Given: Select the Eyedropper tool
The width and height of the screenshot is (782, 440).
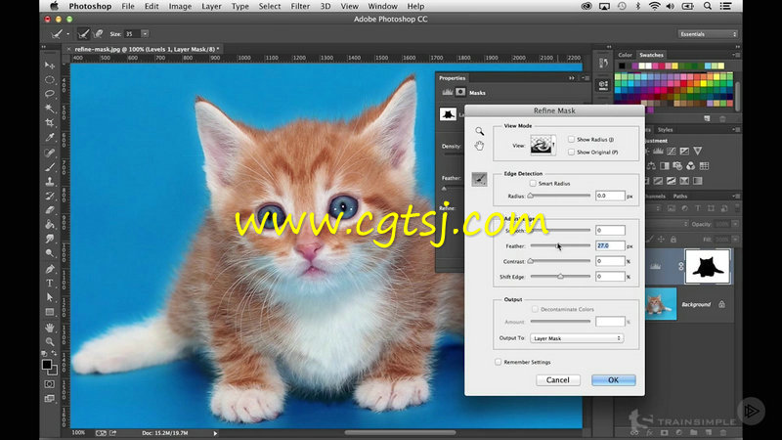Looking at the screenshot, I should tap(50, 137).
